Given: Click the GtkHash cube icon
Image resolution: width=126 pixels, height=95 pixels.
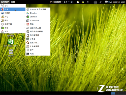Looking at the screenshot, I should tap(28, 17).
